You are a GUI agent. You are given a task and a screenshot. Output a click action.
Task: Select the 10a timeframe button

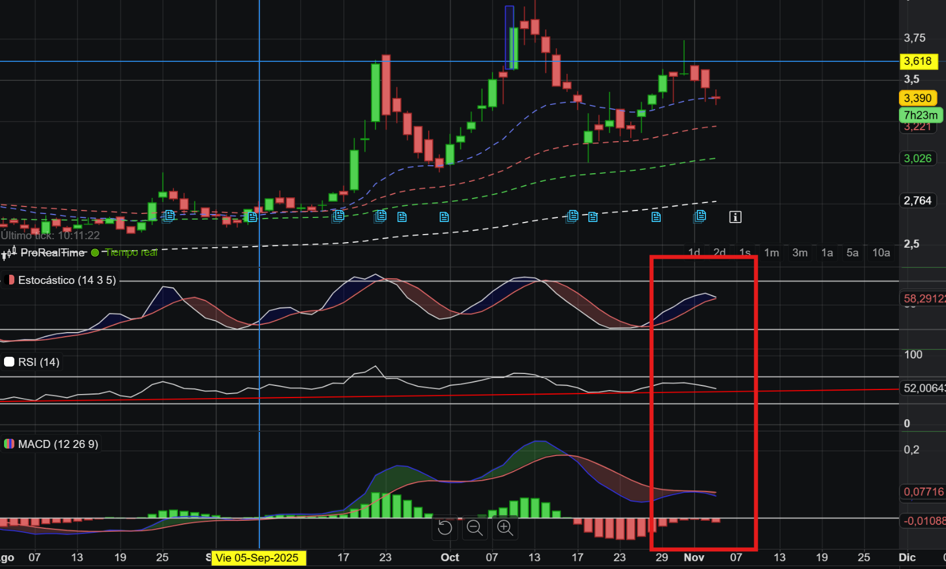[x=881, y=252]
